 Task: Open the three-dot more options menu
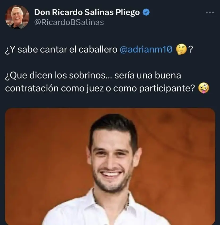(210, 12)
